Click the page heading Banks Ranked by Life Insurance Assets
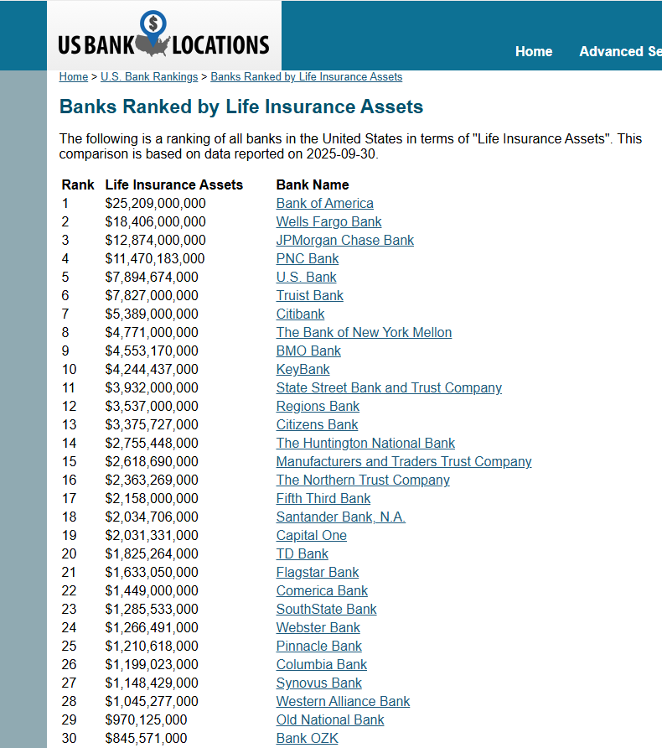Viewport: 662px width, 748px height. click(x=241, y=106)
